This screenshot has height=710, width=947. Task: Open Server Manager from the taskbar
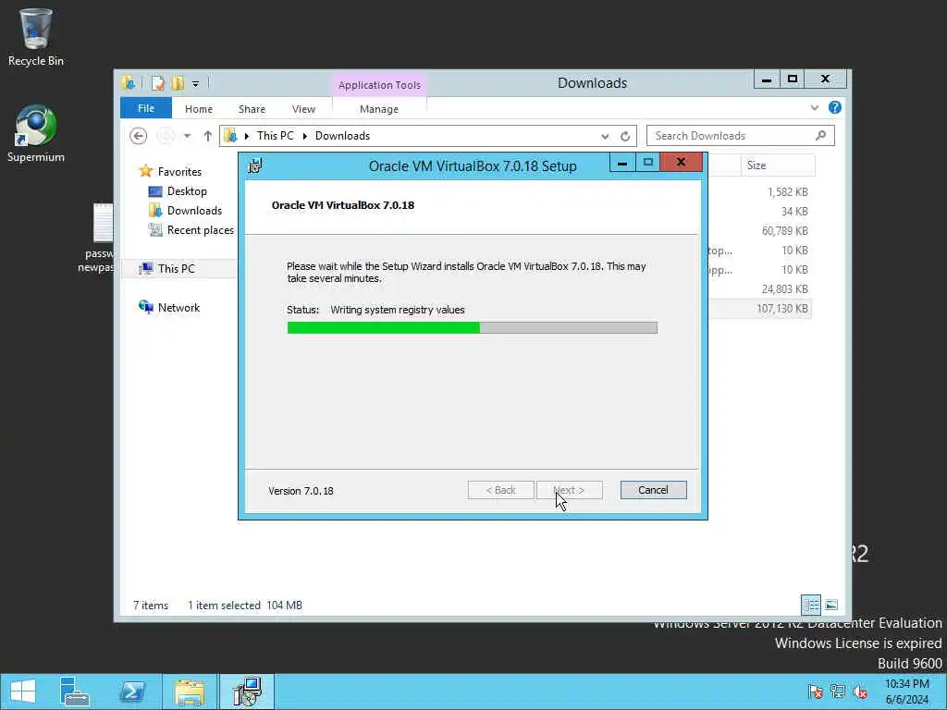click(75, 692)
